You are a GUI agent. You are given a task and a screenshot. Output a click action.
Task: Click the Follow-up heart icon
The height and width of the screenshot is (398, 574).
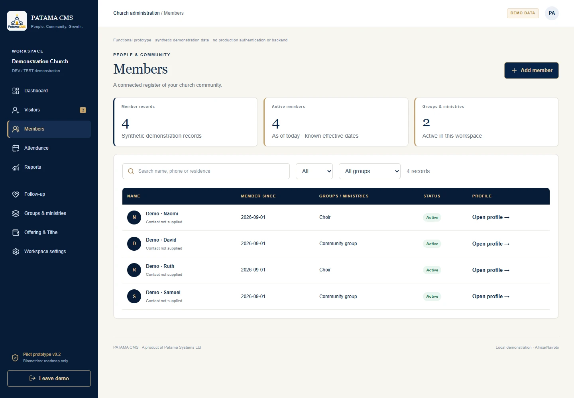[16, 194]
